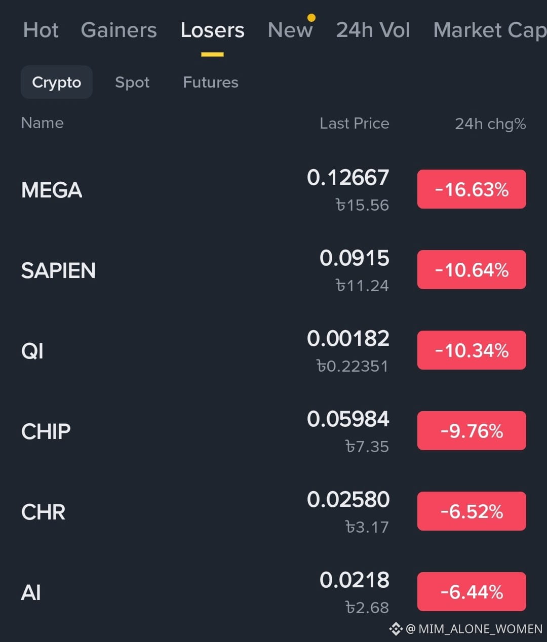Viewport: 547px width, 642px height.
Task: Select the Spot filter chip
Action: pos(132,82)
